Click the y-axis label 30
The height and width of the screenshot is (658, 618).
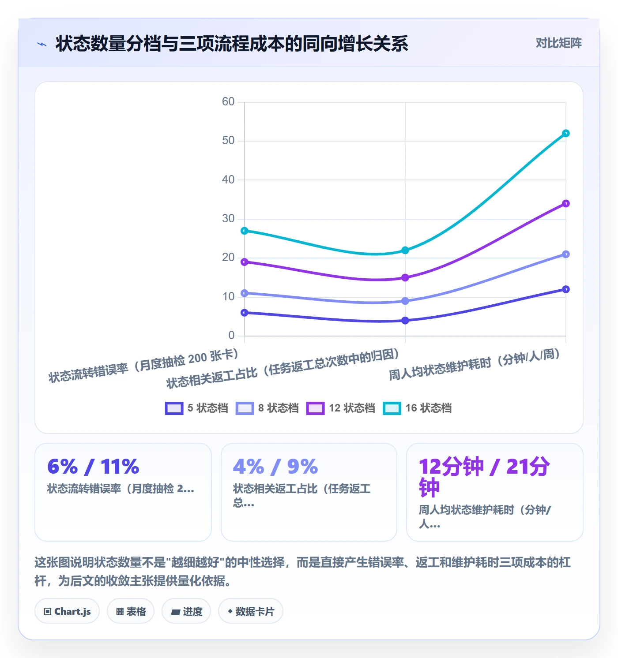[x=228, y=219]
